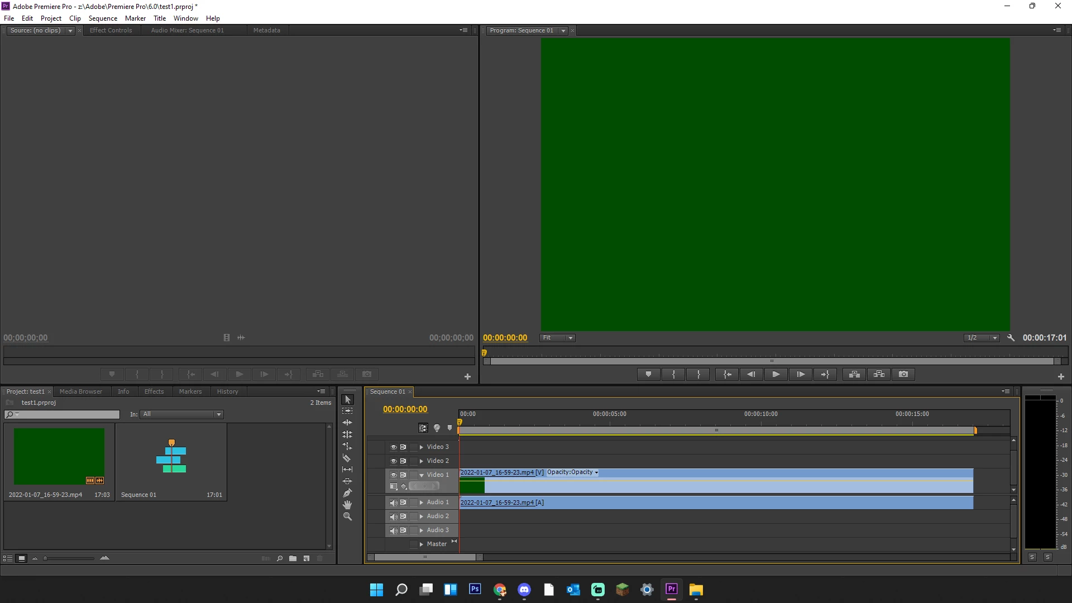This screenshot has height=603, width=1072.
Task: Click Export Frame camera icon in Program monitor
Action: (x=903, y=374)
